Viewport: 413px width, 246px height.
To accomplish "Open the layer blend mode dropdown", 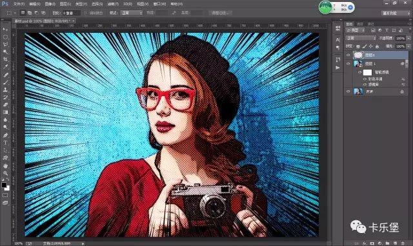I will (x=361, y=39).
